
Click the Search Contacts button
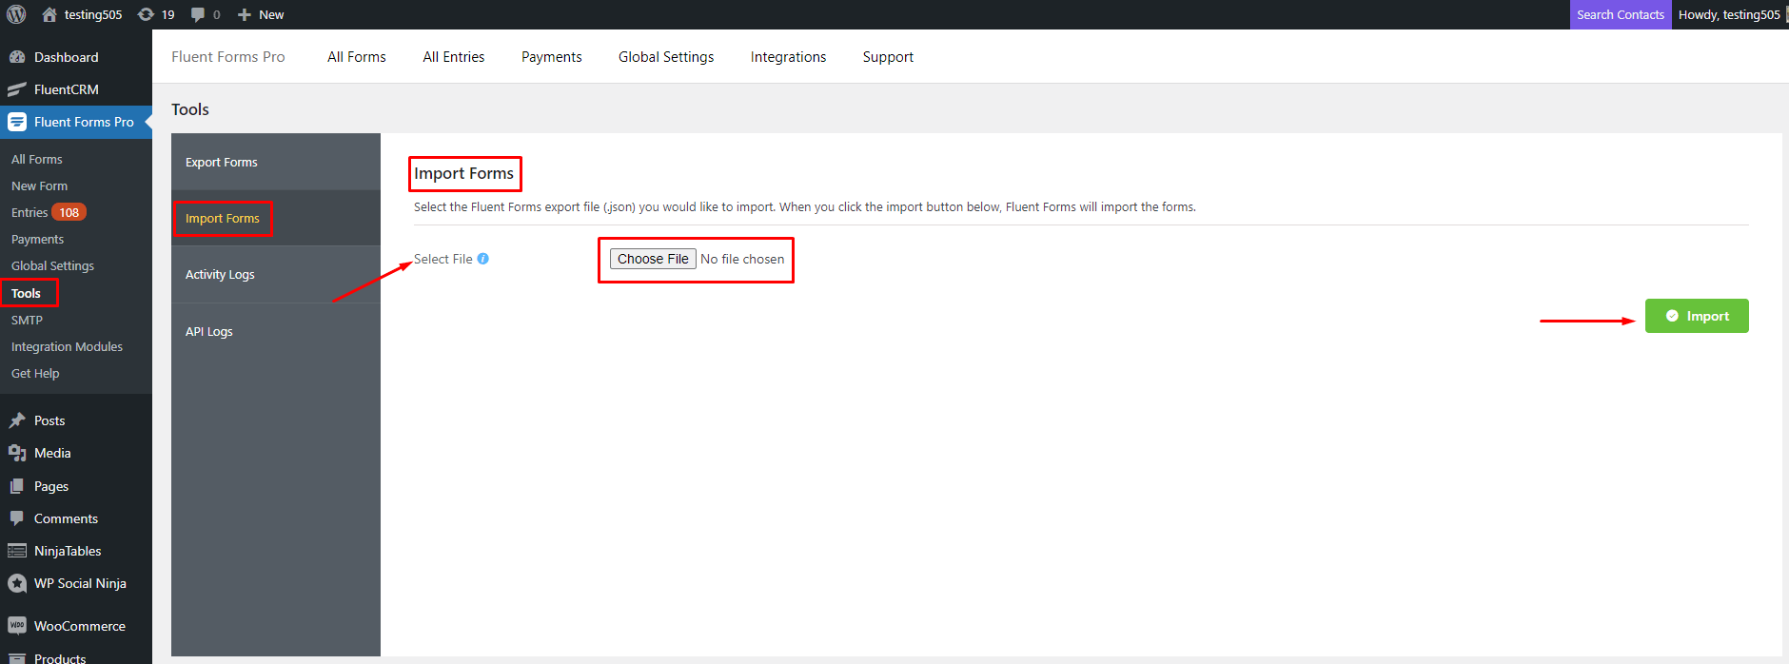[x=1620, y=14]
